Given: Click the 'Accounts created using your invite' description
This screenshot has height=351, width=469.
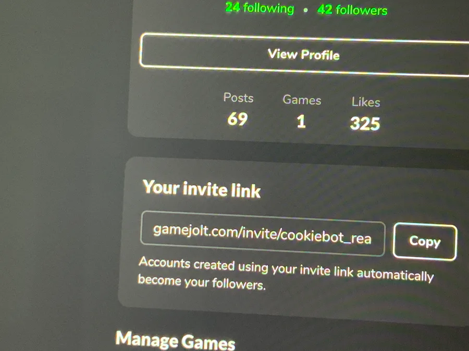Looking at the screenshot, I should [286, 270].
